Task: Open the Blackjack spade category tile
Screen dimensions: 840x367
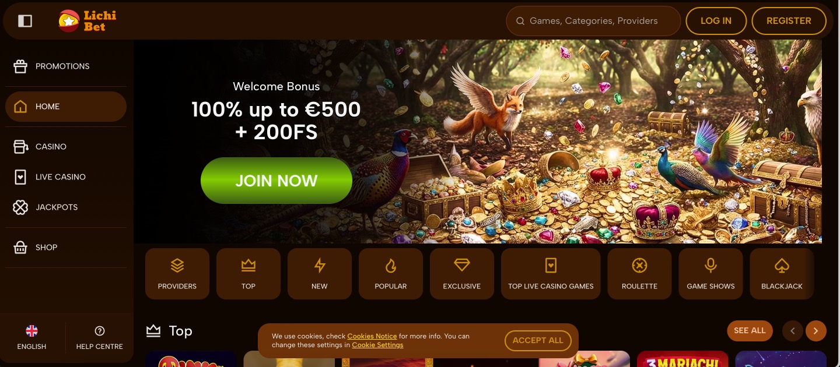Action: point(782,274)
